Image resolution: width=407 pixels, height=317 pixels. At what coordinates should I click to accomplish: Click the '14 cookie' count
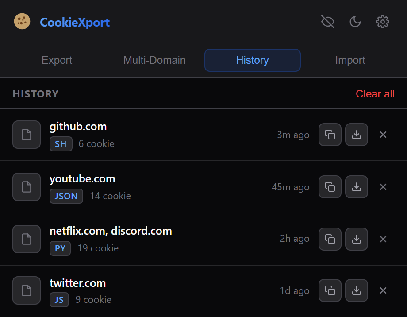[x=110, y=196]
